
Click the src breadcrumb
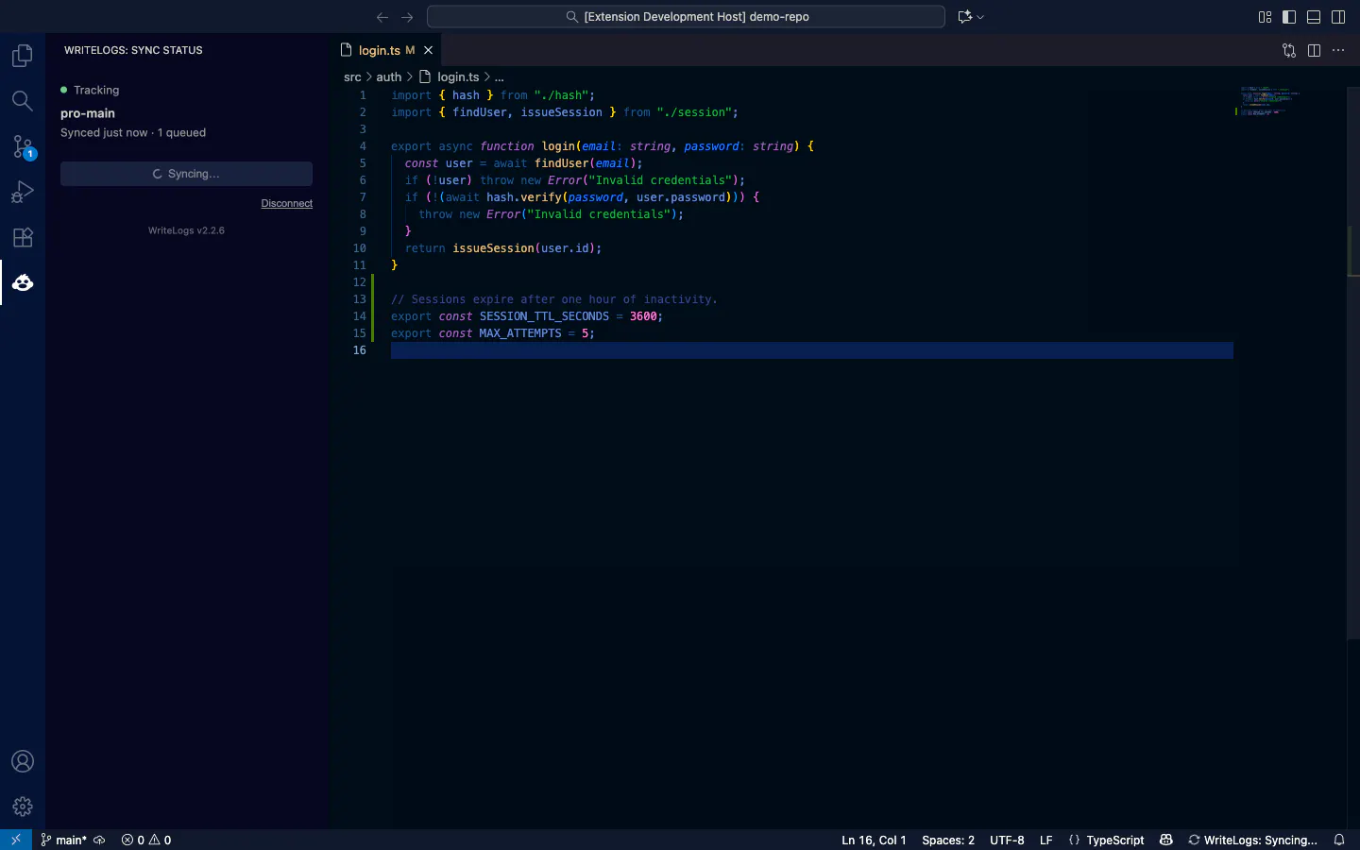click(352, 76)
